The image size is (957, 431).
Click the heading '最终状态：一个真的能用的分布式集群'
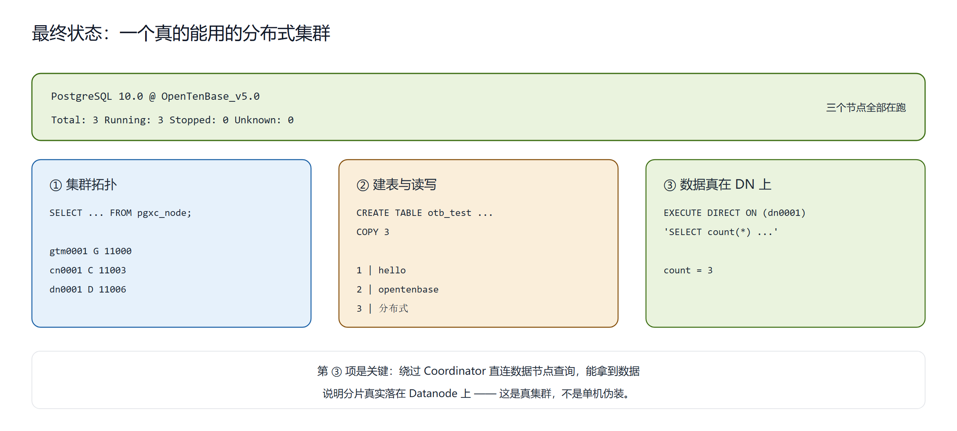click(181, 33)
